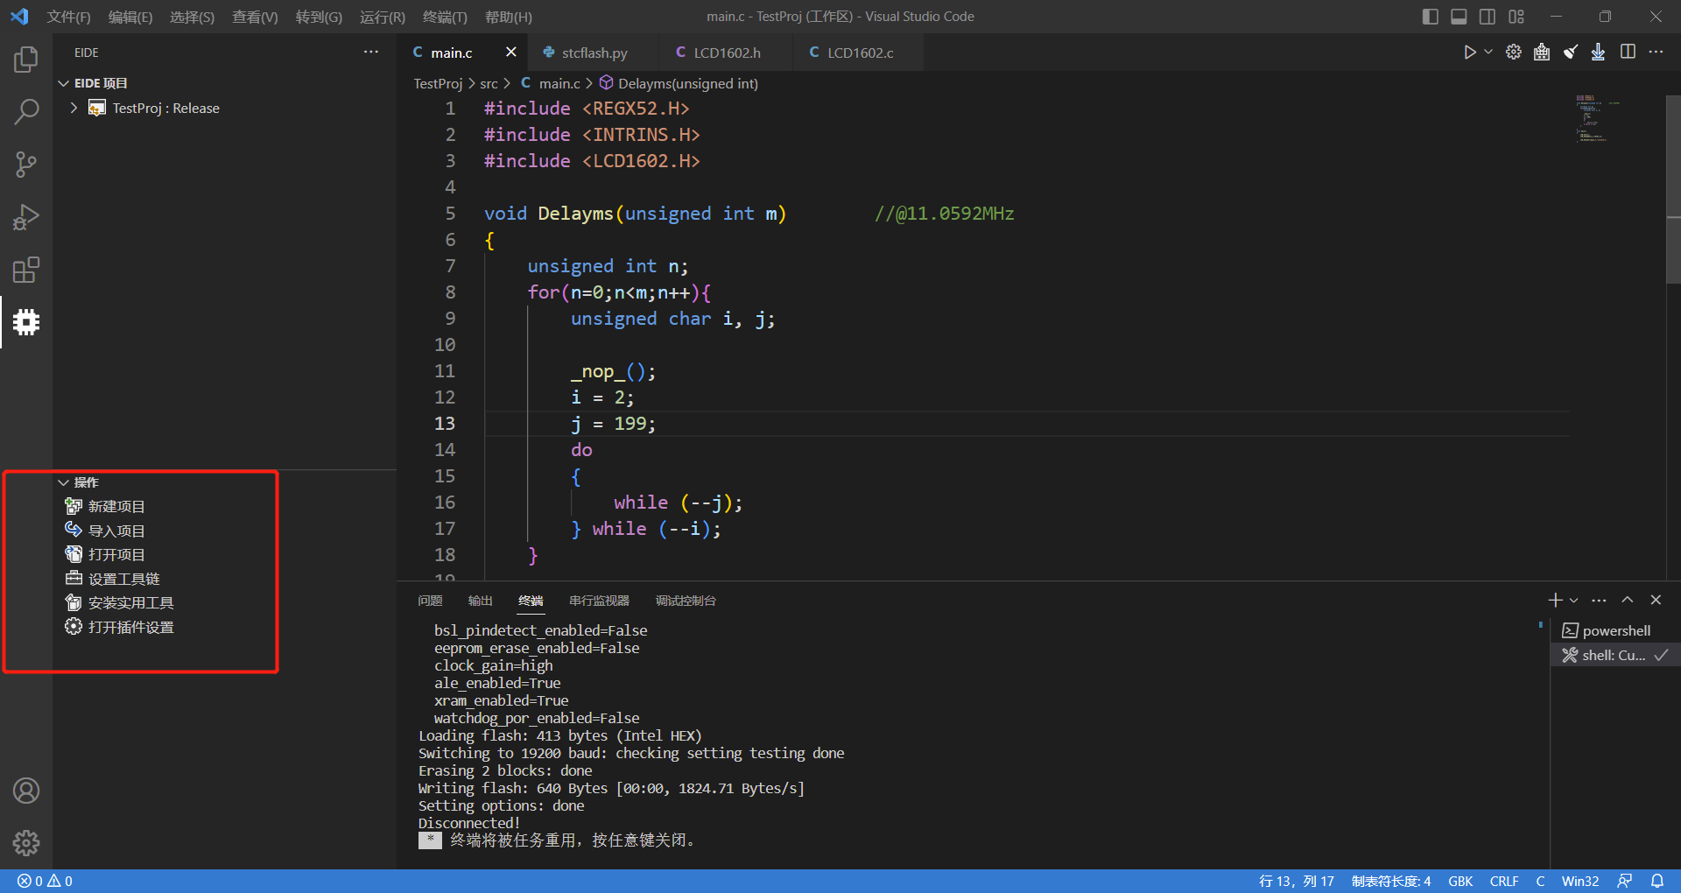Open the Search view in activity bar
1681x893 pixels.
coord(26,112)
